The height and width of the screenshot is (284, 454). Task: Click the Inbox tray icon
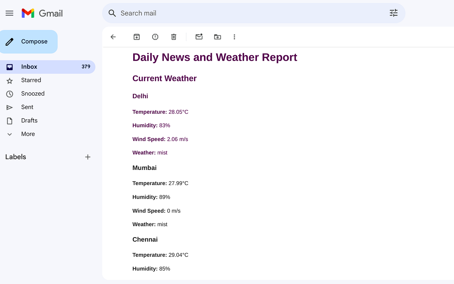(x=10, y=67)
